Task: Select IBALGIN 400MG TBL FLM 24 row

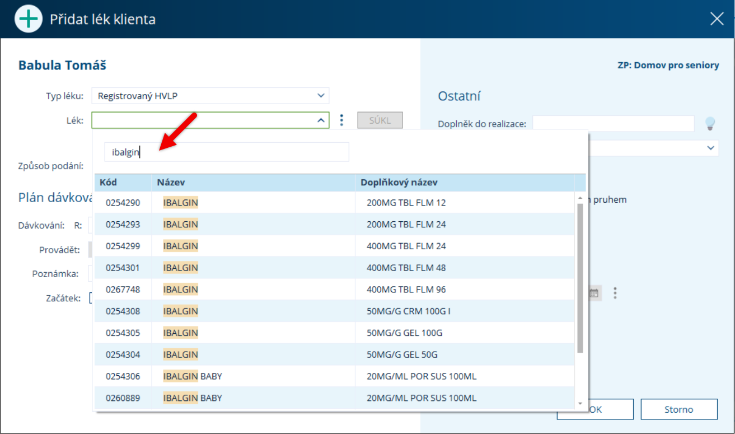Action: 334,246
